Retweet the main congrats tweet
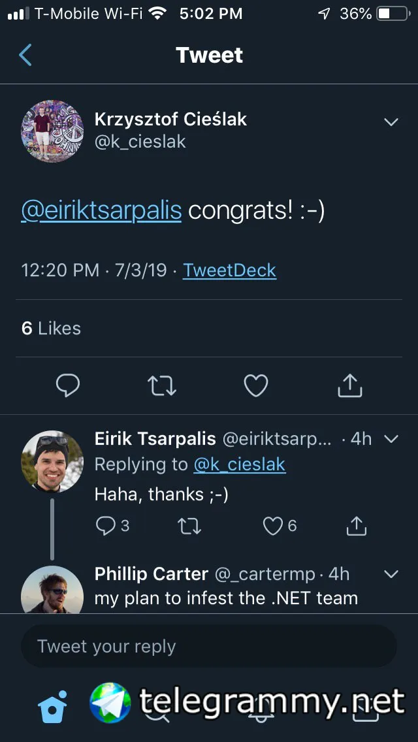The image size is (418, 742). [162, 386]
